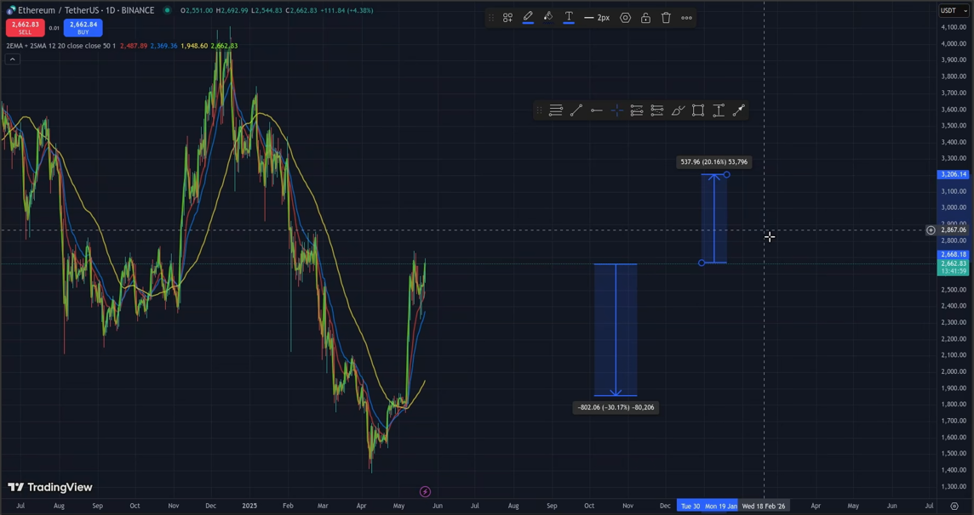This screenshot has width=974, height=515.
Task: Select the Rectangle drawing tool
Action: tap(697, 110)
